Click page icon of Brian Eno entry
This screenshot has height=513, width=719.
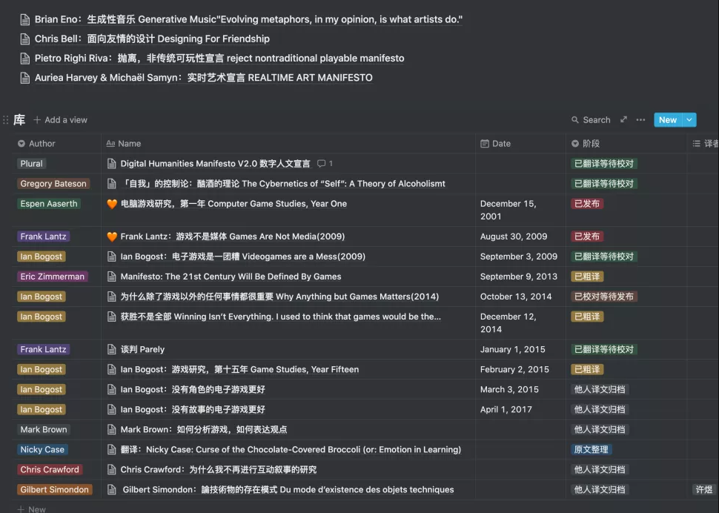pos(25,20)
